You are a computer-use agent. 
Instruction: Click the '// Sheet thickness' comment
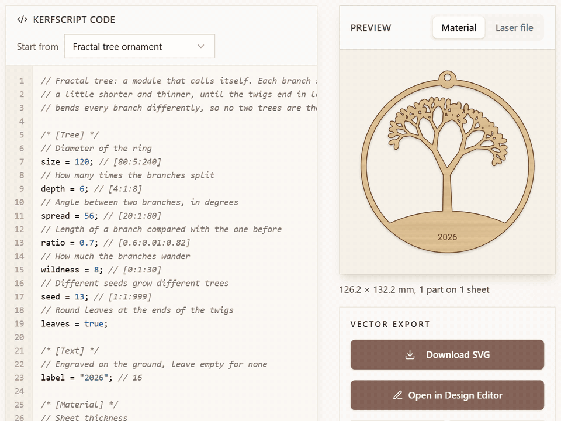click(84, 417)
